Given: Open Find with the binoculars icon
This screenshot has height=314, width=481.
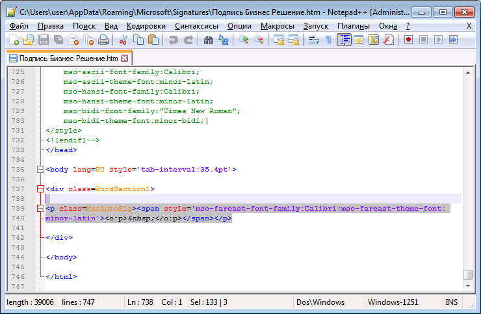Looking at the screenshot, I should (x=208, y=40).
